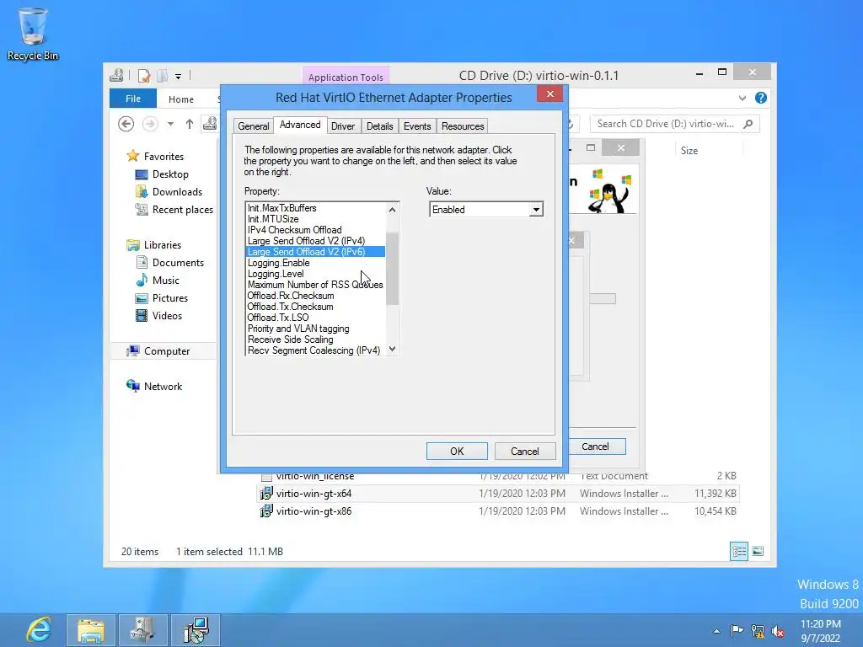
Task: Confirm adapter properties with OK
Action: tap(457, 452)
